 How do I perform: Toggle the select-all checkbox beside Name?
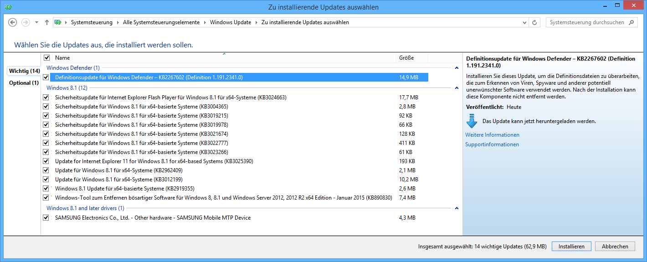(46, 58)
